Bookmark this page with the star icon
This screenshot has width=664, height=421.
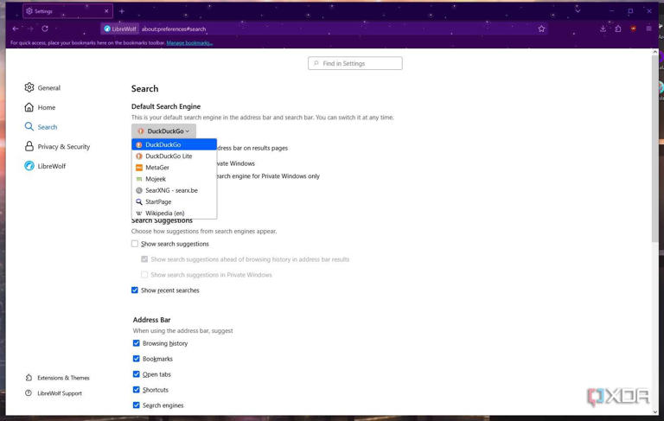[x=541, y=29]
